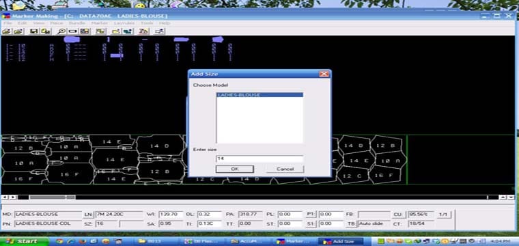Open the Bundle menu

[x=77, y=23]
